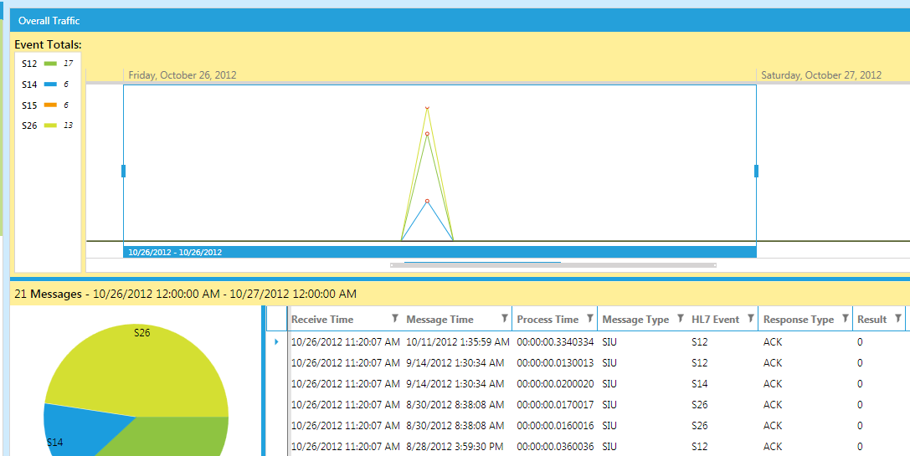The height and width of the screenshot is (456, 910).
Task: Click the S26 yellow-green legend swatch
Action: [x=50, y=126]
